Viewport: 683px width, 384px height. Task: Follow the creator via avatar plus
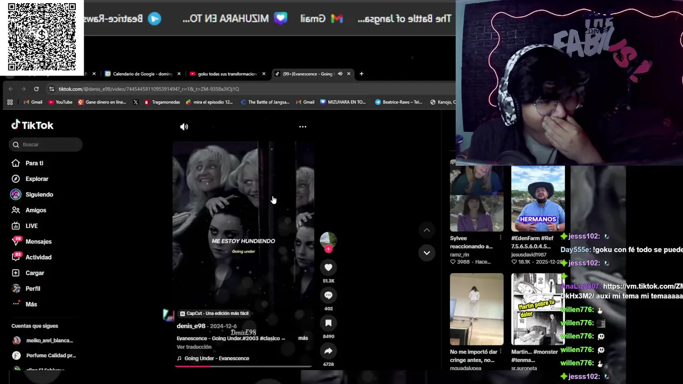point(328,249)
